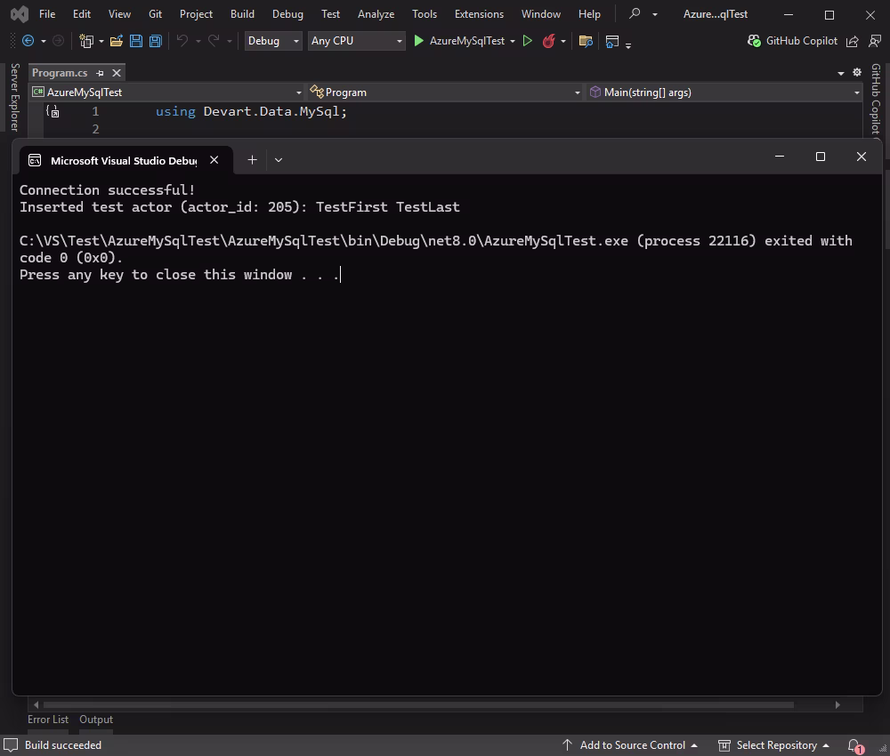The width and height of the screenshot is (890, 756).
Task: Start Without Debugging using the hollow play icon
Action: [528, 41]
